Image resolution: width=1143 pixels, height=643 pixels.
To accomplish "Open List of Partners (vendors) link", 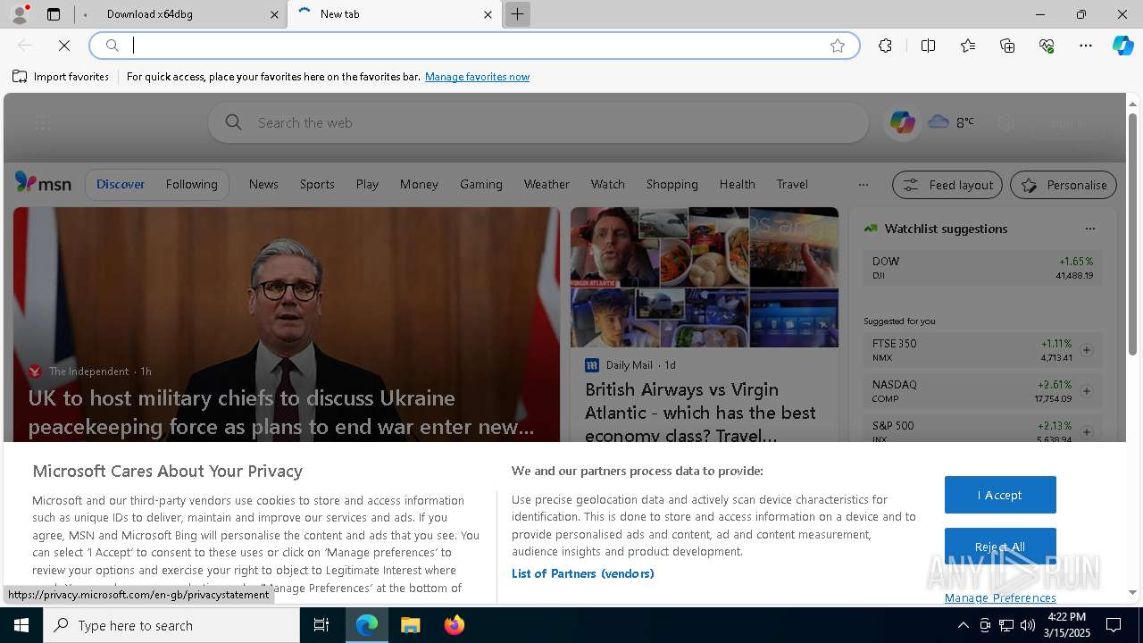I will [583, 573].
